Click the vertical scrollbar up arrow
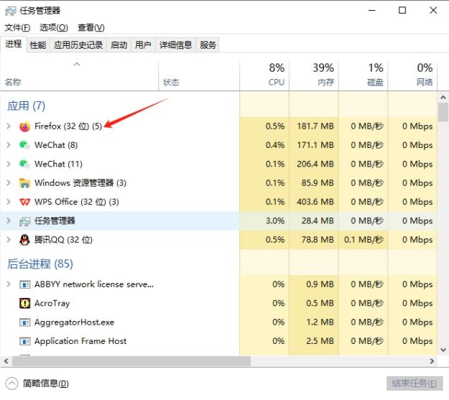The image size is (449, 400). 443,98
